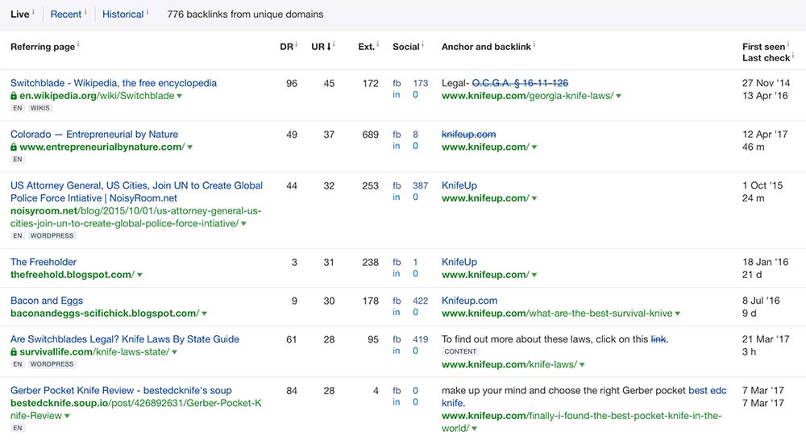Screen dimensions: 806x440
Task: Expand the www.entrepreneurialbynature.com URL dropdown
Action: coord(189,147)
